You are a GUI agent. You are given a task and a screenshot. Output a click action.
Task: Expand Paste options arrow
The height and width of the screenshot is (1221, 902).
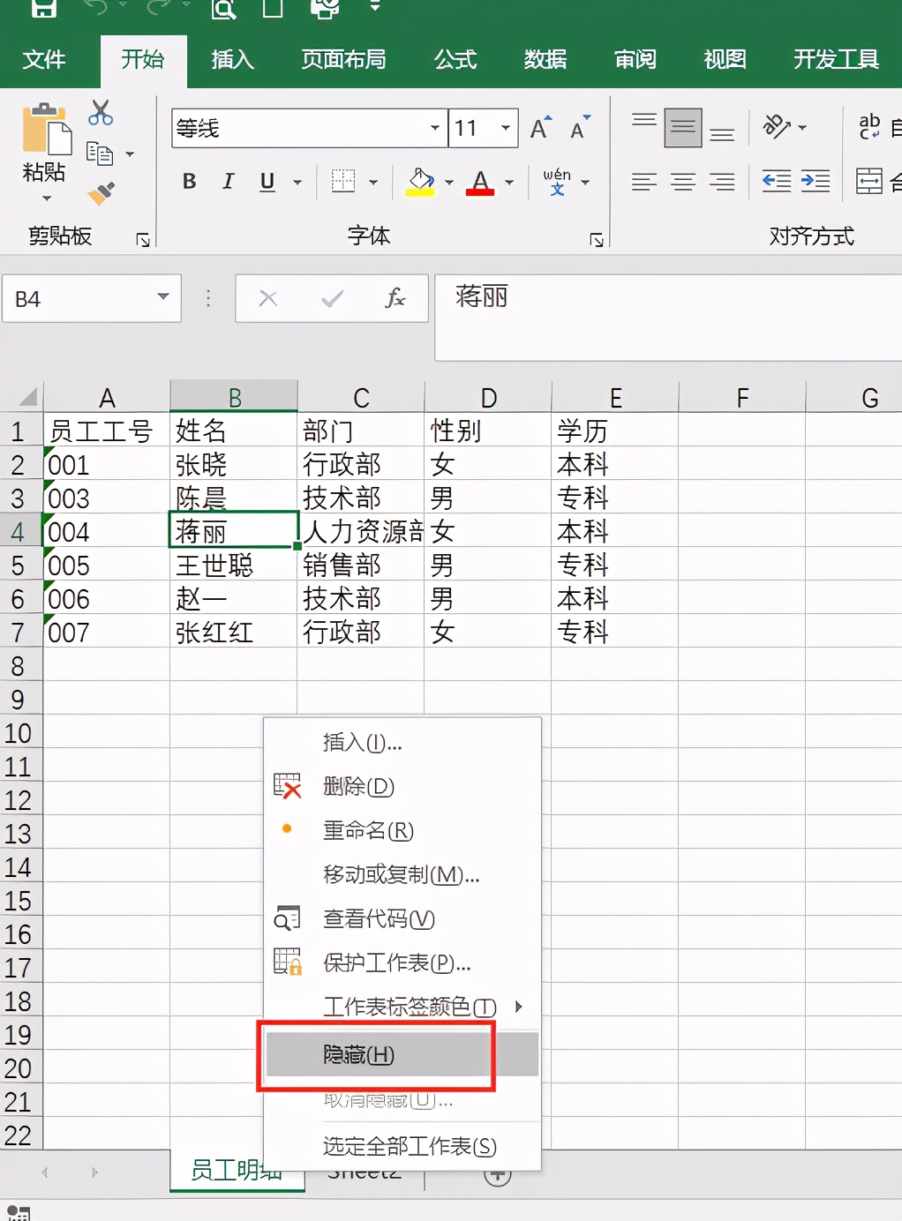click(x=47, y=199)
